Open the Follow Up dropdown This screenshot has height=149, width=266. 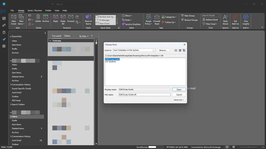pyautogui.click(x=169, y=22)
